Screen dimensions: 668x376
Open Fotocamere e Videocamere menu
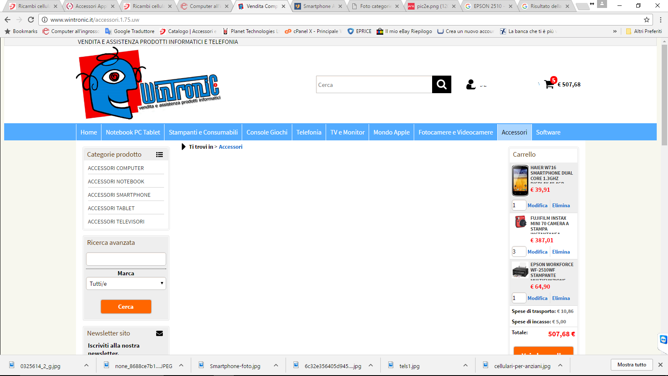(455, 132)
